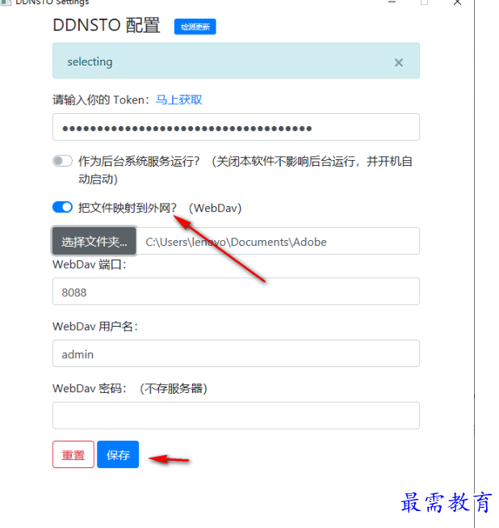Open the 马上获取 token link
Screen dimensions: 499x528
click(x=178, y=99)
